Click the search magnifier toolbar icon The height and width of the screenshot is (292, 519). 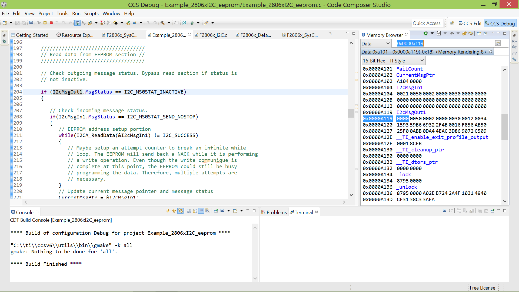pyautogui.click(x=184, y=23)
